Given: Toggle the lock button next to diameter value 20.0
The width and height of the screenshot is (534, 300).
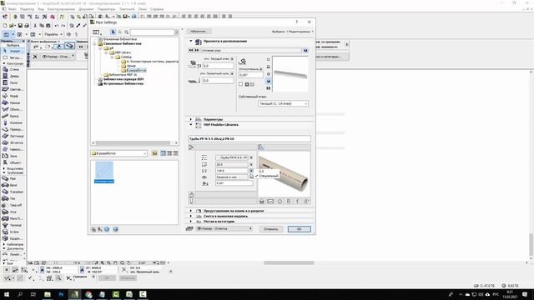Looking at the screenshot, I should coord(251,164).
